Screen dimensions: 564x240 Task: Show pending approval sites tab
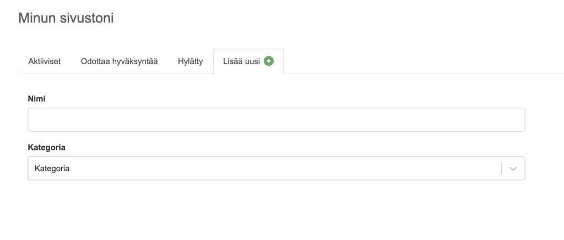[x=120, y=61]
